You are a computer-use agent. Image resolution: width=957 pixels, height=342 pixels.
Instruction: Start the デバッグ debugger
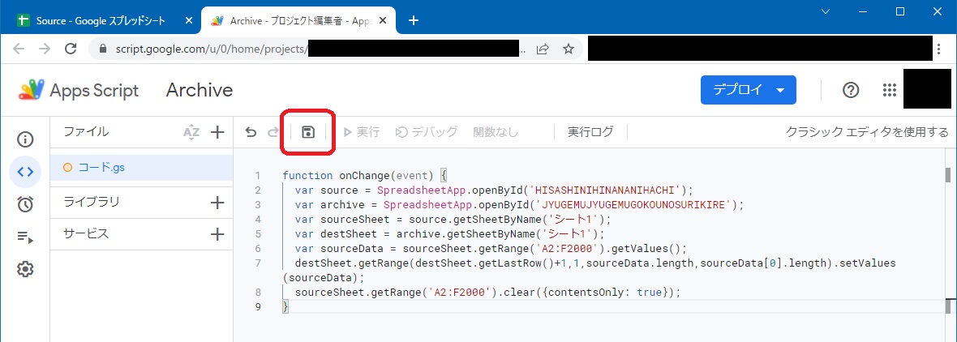coord(427,131)
